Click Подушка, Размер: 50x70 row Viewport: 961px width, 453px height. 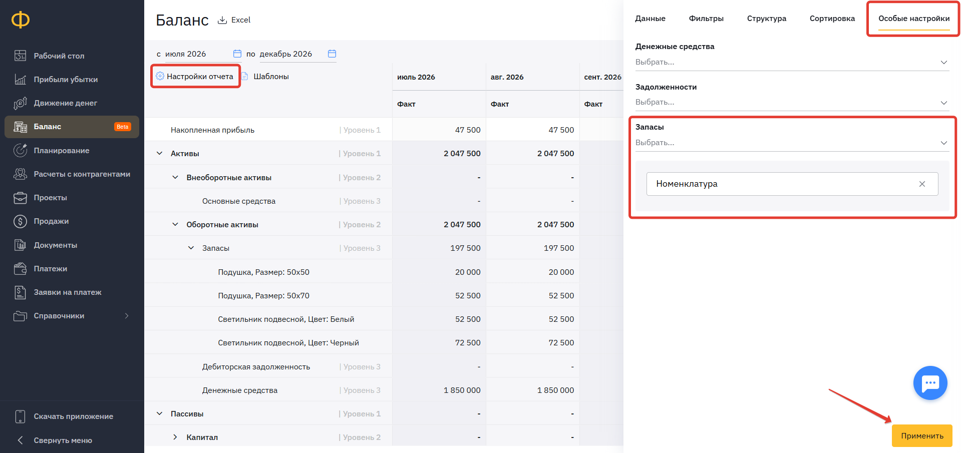(x=263, y=296)
